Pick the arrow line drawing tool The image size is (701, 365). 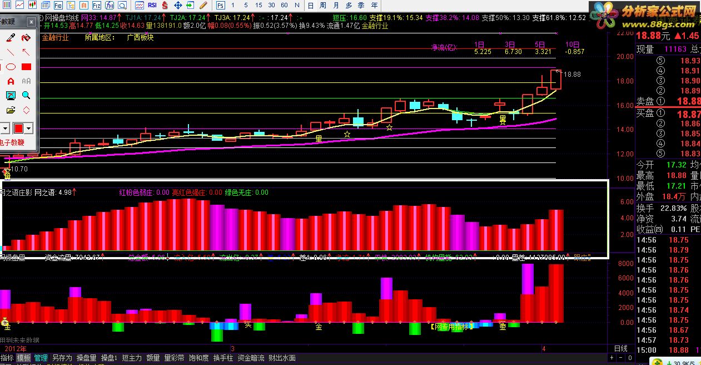click(x=26, y=53)
